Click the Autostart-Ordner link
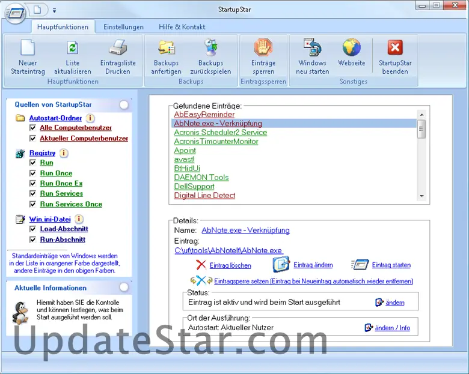The width and height of the screenshot is (469, 374). 55,118
